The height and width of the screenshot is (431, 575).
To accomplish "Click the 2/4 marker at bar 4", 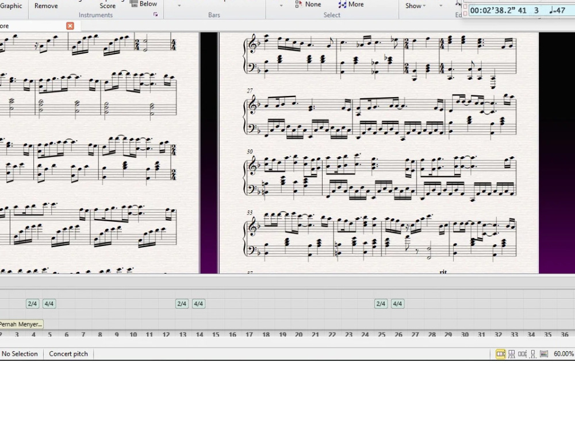I will [x=32, y=304].
